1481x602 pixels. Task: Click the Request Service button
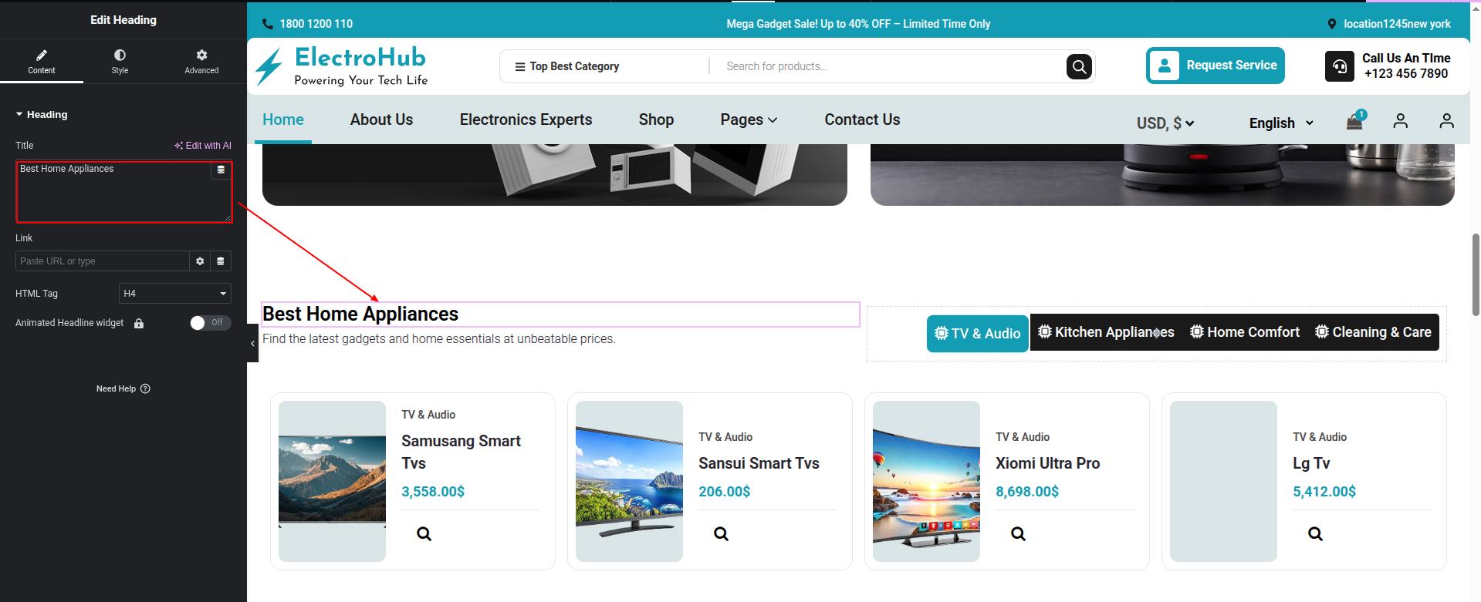click(x=1215, y=66)
